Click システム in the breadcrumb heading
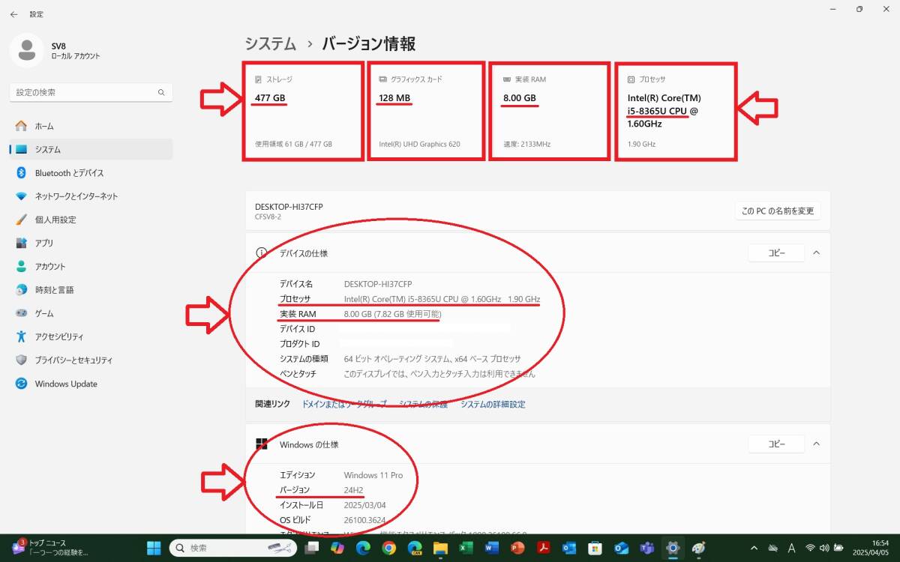The image size is (900, 562). coord(270,43)
